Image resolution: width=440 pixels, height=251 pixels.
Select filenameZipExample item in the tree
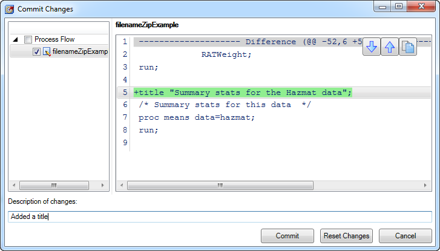tap(79, 52)
